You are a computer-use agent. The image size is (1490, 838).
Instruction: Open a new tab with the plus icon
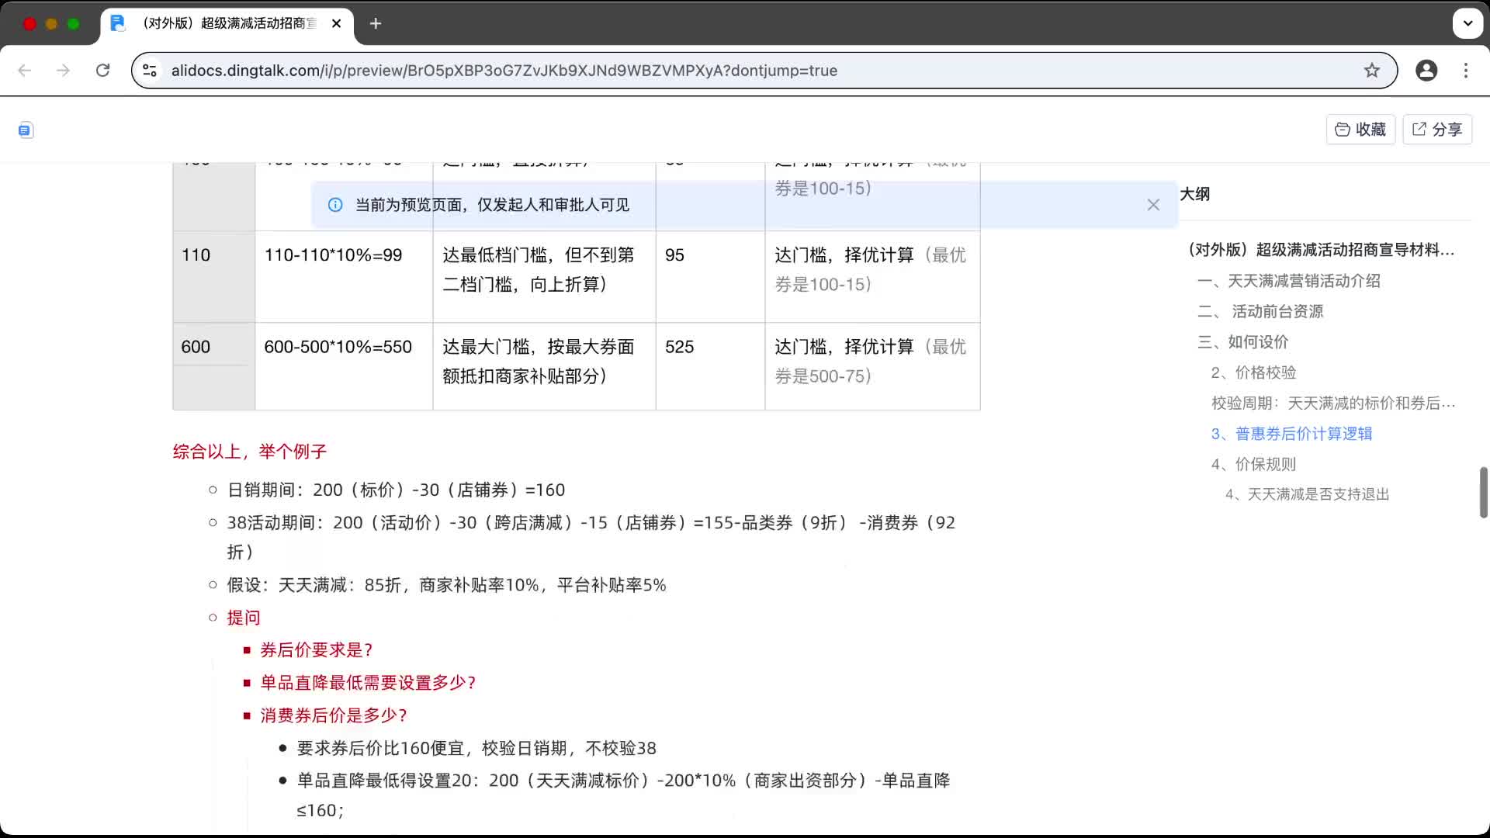pyautogui.click(x=376, y=23)
